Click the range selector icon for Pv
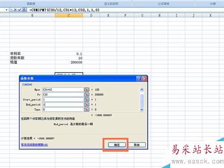The image size is (224, 168). click(86, 95)
